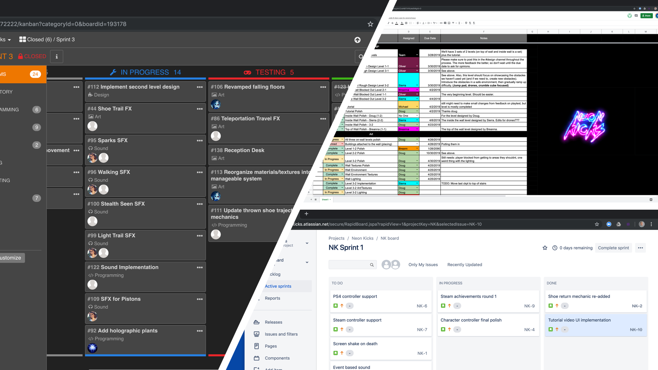Open the fill color picker in the spreadsheet toolbar
The image size is (658, 370).
click(x=402, y=23)
